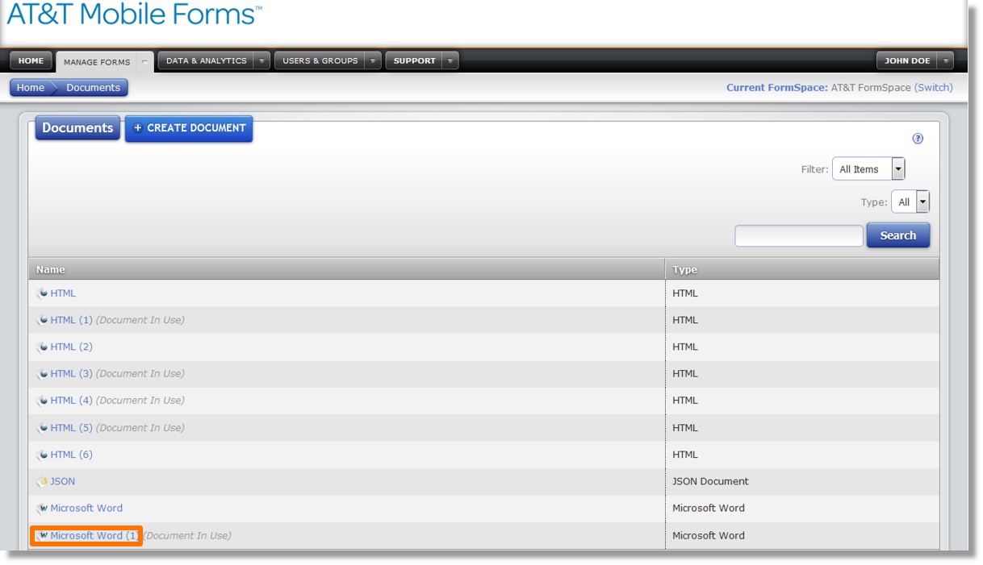The height and width of the screenshot is (565, 983).
Task: Open the first HTML document link
Action: 63,293
